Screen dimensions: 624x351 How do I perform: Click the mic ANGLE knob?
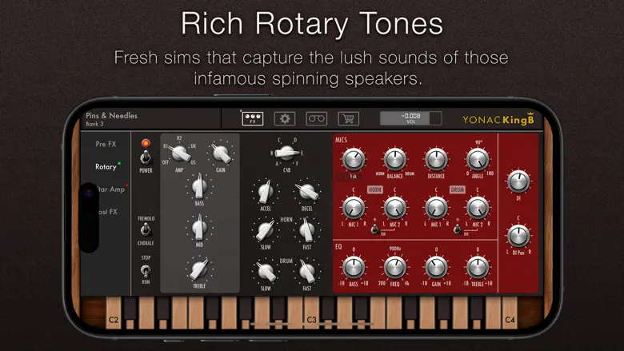(478, 159)
